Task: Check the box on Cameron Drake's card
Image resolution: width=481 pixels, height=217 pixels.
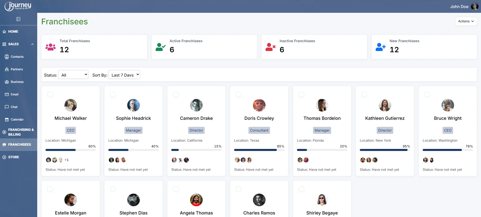Action: (176, 94)
